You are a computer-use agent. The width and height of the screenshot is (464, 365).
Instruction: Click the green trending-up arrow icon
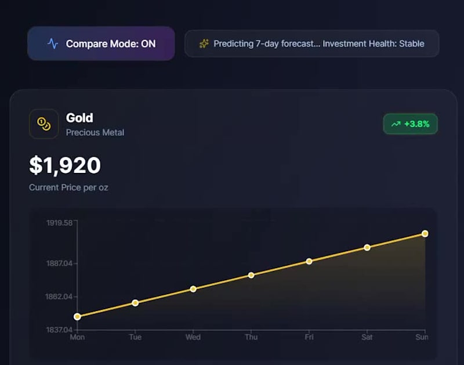tap(396, 124)
